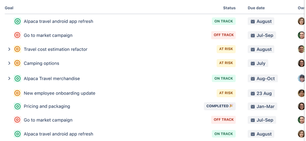Click green goal icon for Alpaca Travel merchandise

click(17, 79)
